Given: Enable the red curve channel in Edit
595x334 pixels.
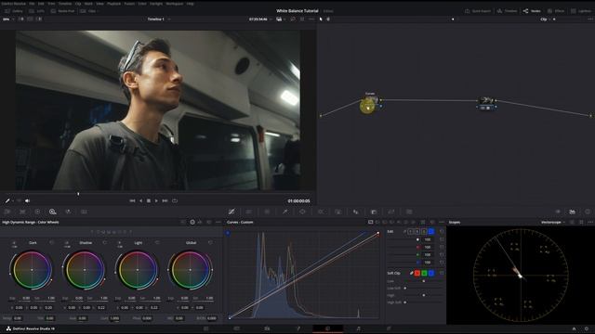Looking at the screenshot, I should [x=417, y=231].
